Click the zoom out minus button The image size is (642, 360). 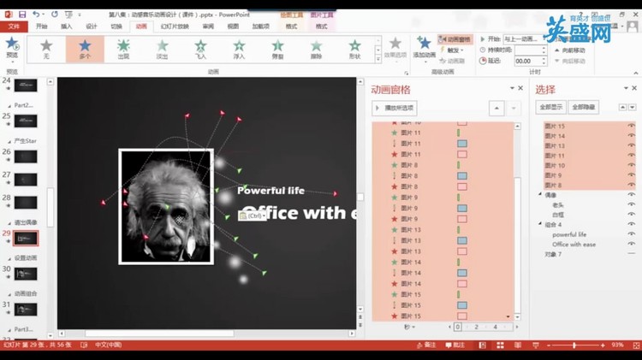(548, 345)
